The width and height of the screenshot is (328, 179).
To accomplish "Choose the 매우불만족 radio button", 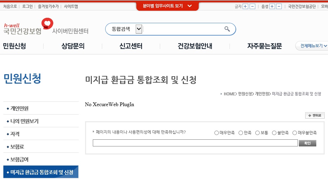I will pyautogui.click(x=295, y=133).
